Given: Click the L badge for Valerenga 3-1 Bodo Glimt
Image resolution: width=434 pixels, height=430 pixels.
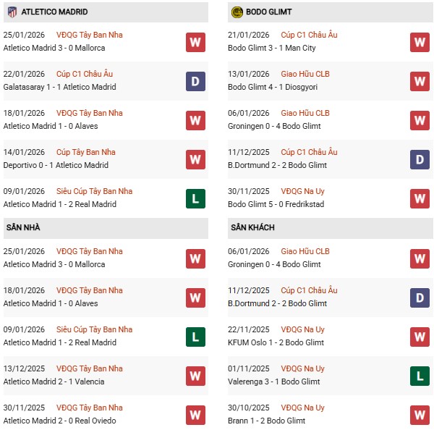Looking at the screenshot, I should 420,376.
